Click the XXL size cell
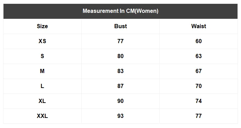 [42, 116]
